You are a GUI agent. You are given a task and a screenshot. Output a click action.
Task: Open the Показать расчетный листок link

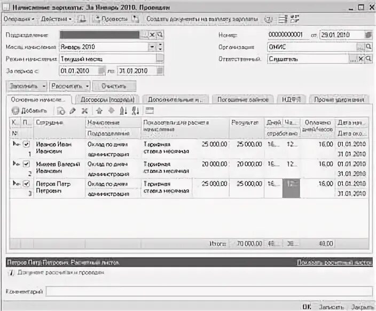pos(335,262)
